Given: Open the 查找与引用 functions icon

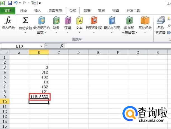Looking at the screenshot, I should 112,20.
